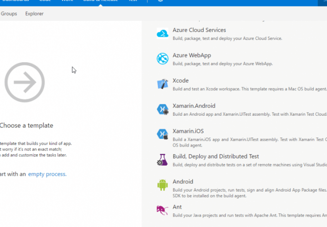The height and width of the screenshot is (227, 327).
Task: Click the Azure Cloud Services cloud icon
Action: point(163,34)
